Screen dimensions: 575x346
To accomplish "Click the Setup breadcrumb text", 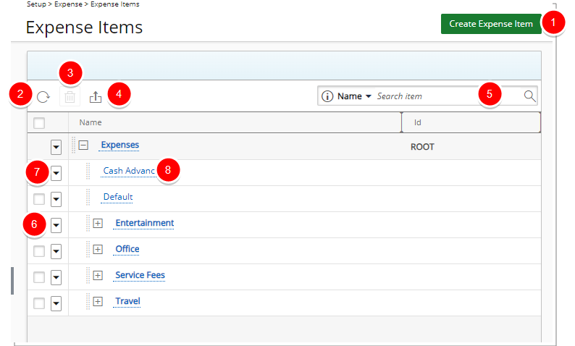I will (36, 4).
